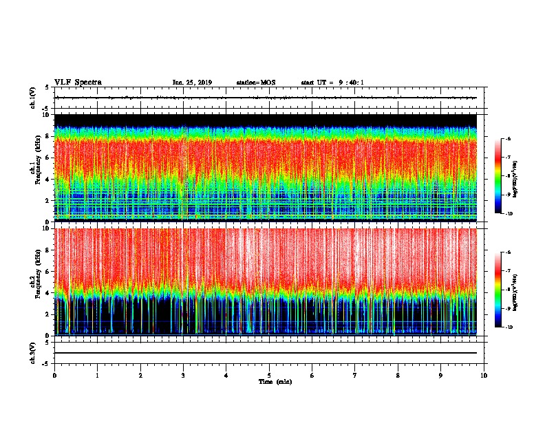Click the time axis tick label "1"
The image size is (545, 421).
[x=98, y=376]
